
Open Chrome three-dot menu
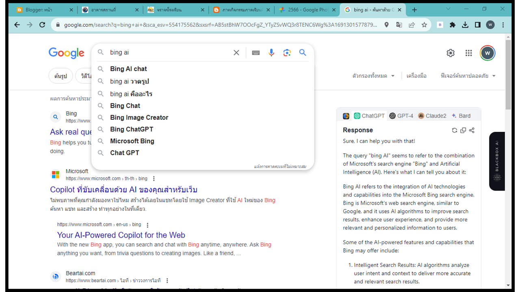503,25
